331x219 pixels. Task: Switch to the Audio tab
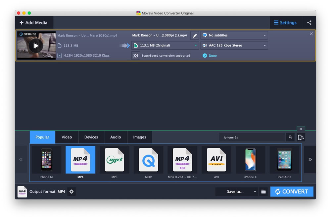(x=116, y=137)
